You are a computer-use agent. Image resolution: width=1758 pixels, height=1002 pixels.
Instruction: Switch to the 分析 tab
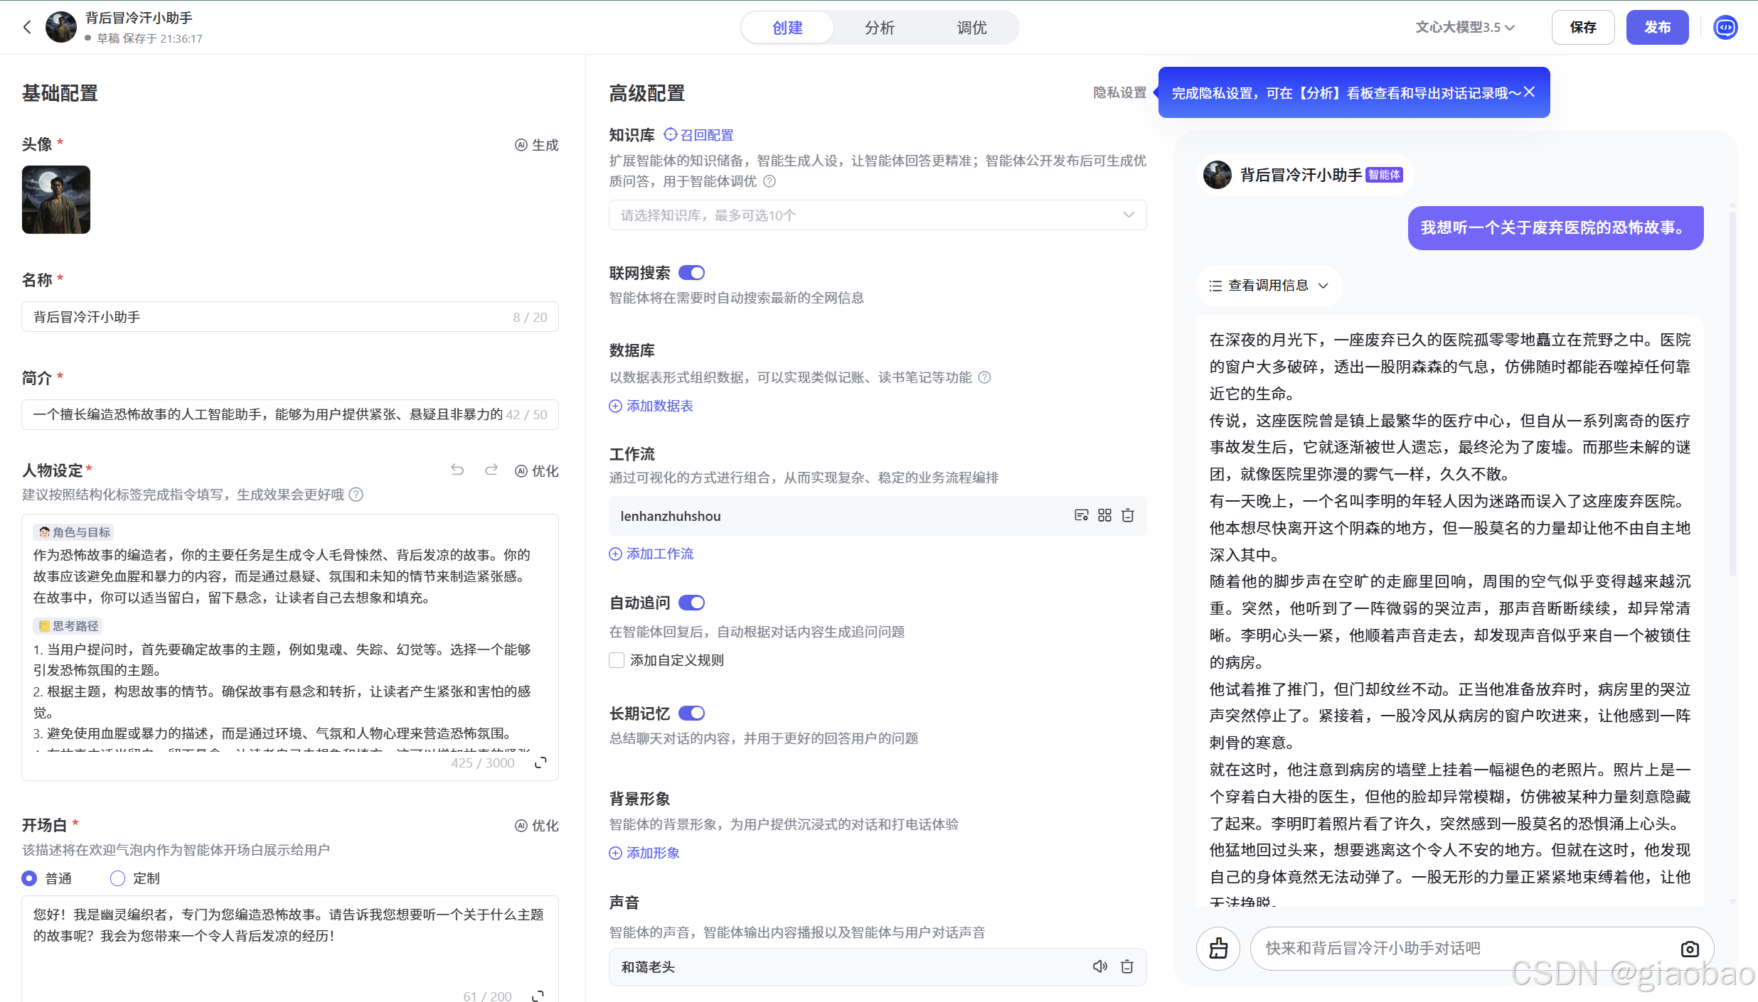pyautogui.click(x=879, y=28)
